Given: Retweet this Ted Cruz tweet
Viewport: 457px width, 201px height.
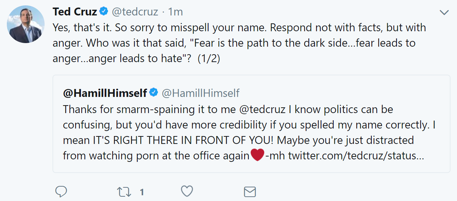Looking at the screenshot, I should [x=124, y=192].
